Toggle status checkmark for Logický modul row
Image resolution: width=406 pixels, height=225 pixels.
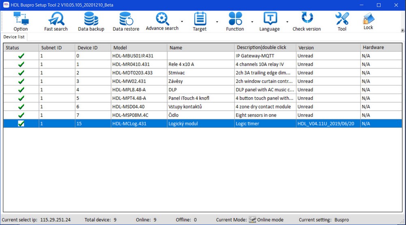[21, 123]
